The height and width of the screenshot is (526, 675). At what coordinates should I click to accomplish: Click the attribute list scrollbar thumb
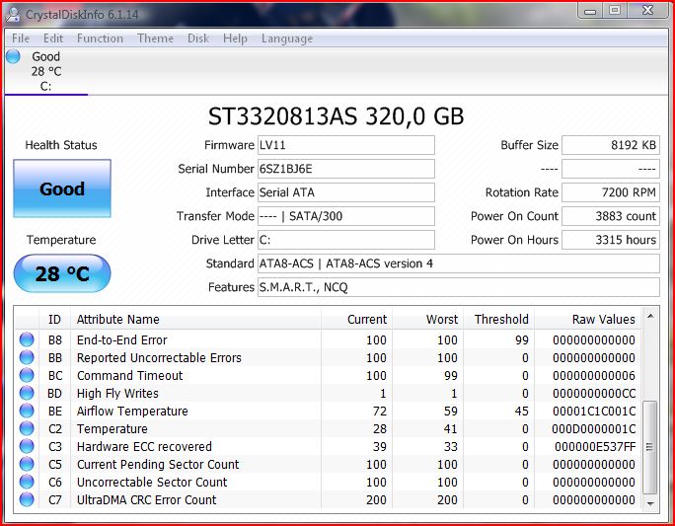tap(650, 447)
